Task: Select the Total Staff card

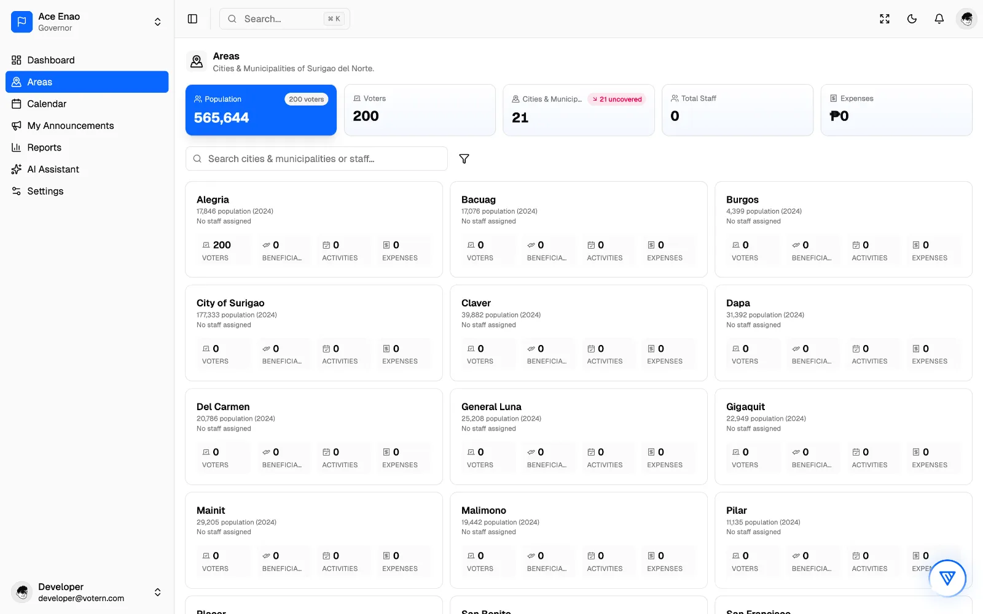Action: 737,110
